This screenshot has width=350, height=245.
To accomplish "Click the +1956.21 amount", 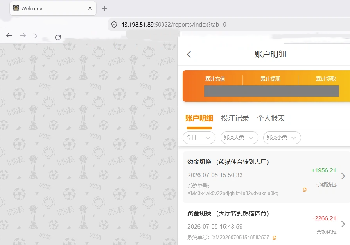I will [x=324, y=170].
